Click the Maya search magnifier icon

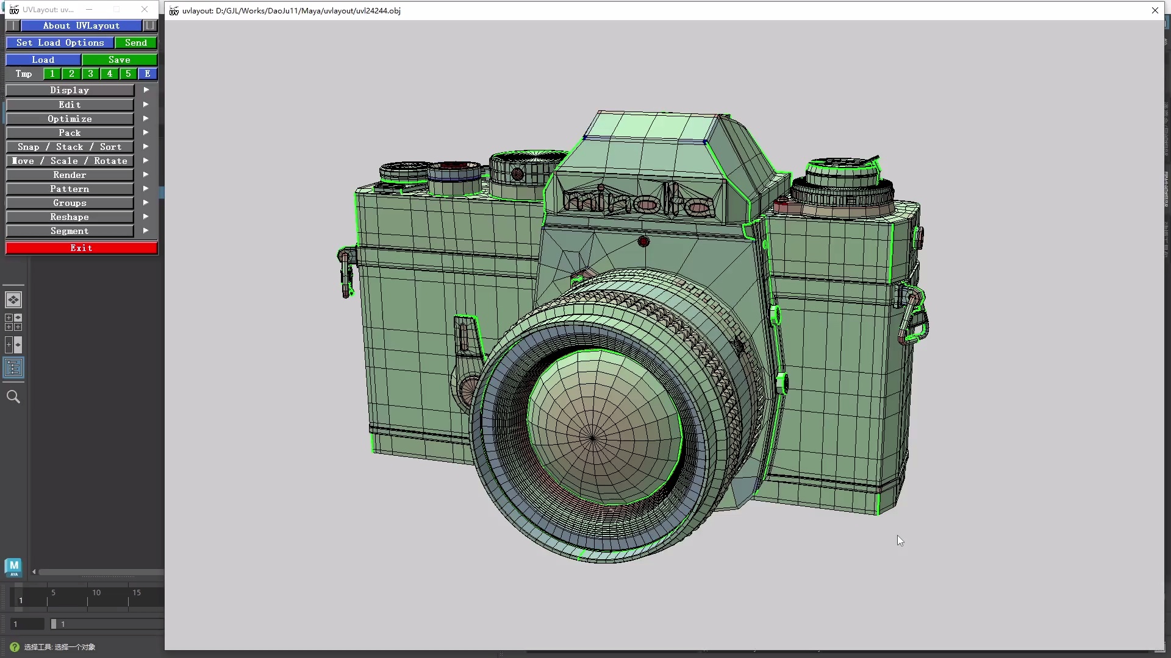click(13, 397)
